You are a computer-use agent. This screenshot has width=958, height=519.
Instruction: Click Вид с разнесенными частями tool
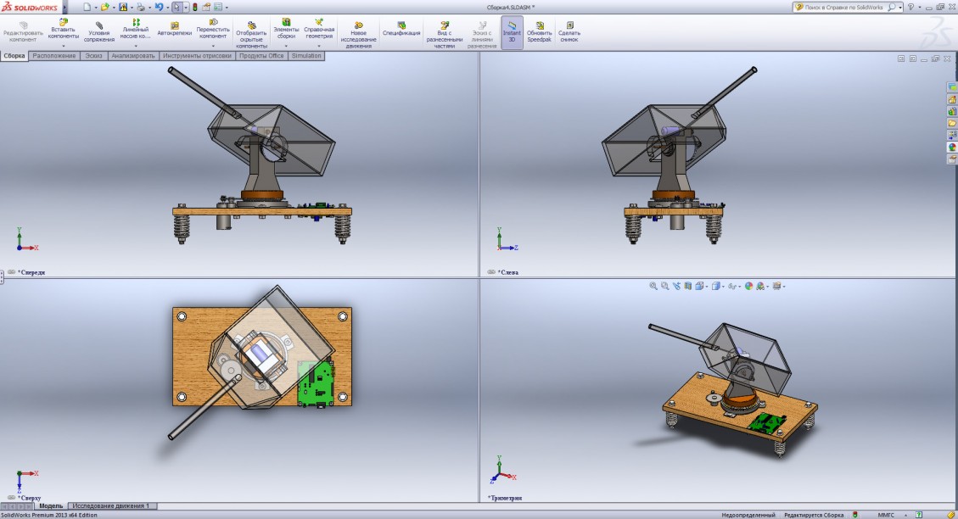click(x=444, y=35)
